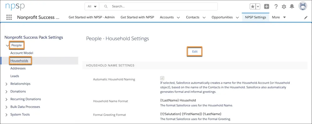Select System Tools in settings tree
312x124 pixels.
coord(20,114)
